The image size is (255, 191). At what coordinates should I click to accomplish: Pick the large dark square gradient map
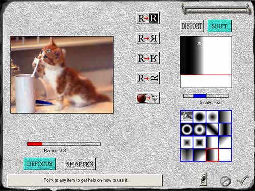coord(199,142)
